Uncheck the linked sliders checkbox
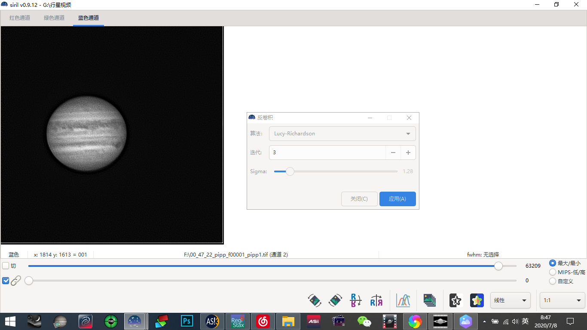The width and height of the screenshot is (587, 330). 6,281
